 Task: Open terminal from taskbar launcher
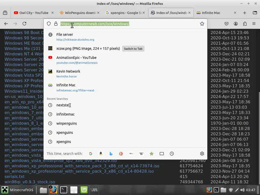[x=64, y=190]
